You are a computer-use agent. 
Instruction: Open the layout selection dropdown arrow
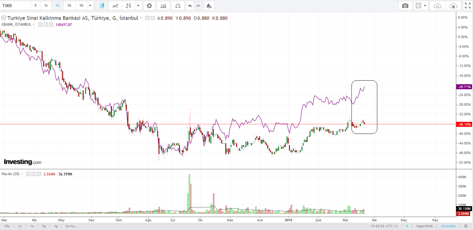click(425, 6)
